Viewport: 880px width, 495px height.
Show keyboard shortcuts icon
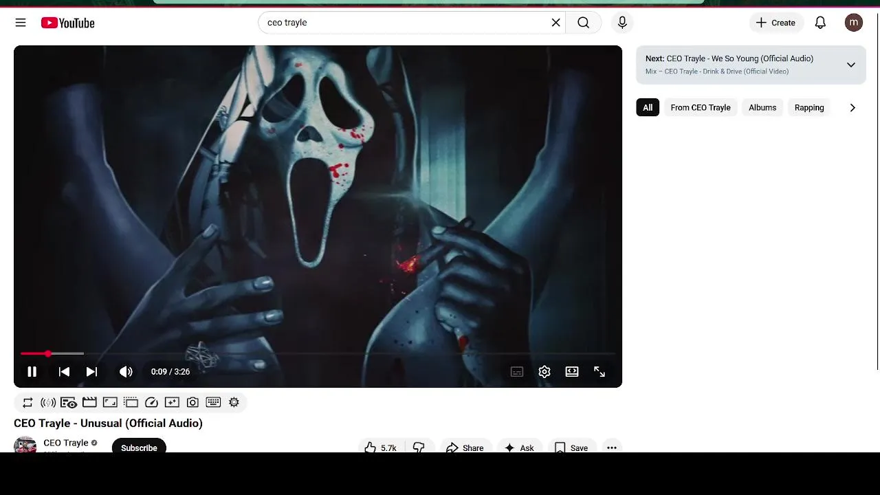coord(213,402)
